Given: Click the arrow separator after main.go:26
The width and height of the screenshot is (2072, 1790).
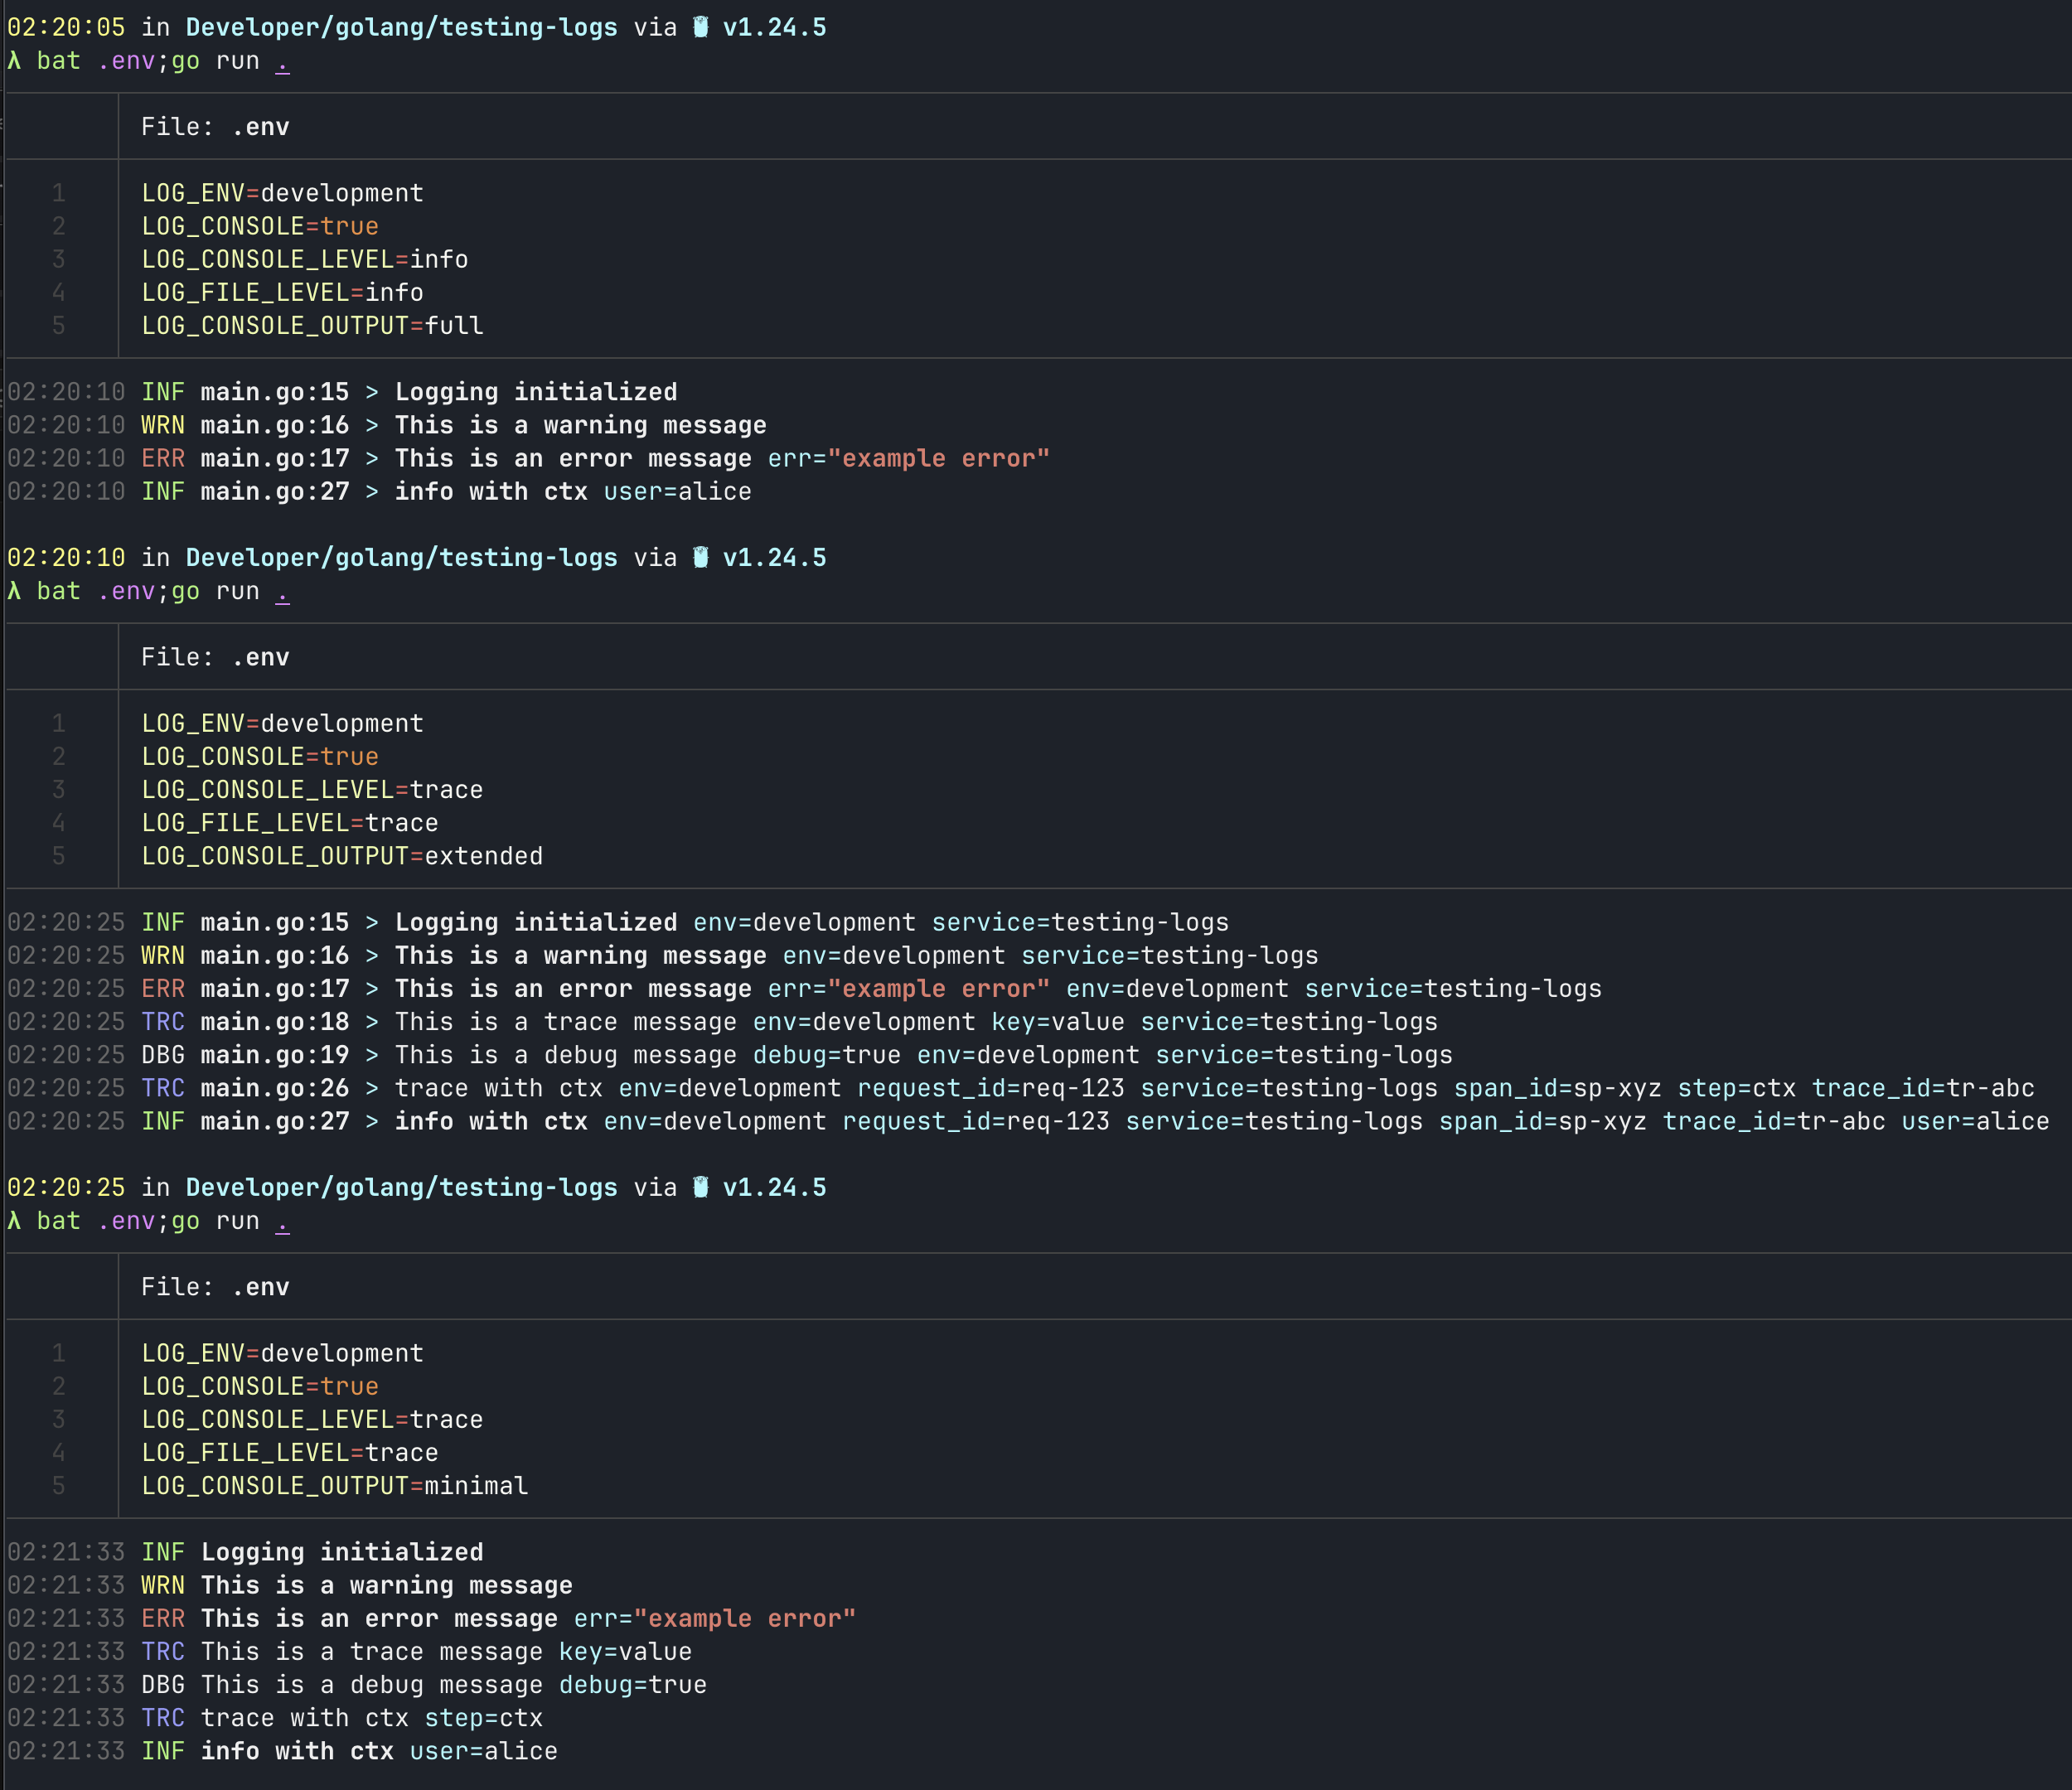Looking at the screenshot, I should (x=372, y=1088).
